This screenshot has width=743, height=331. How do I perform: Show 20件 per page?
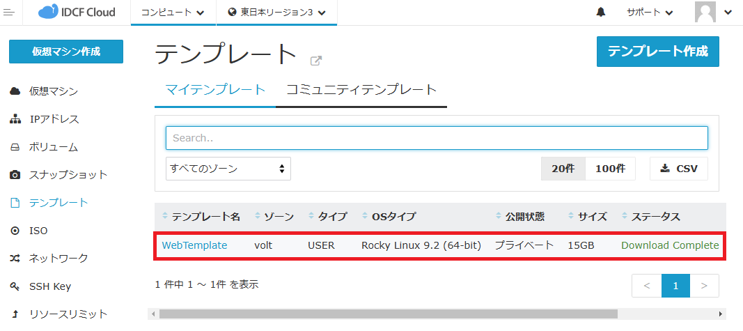click(x=563, y=169)
